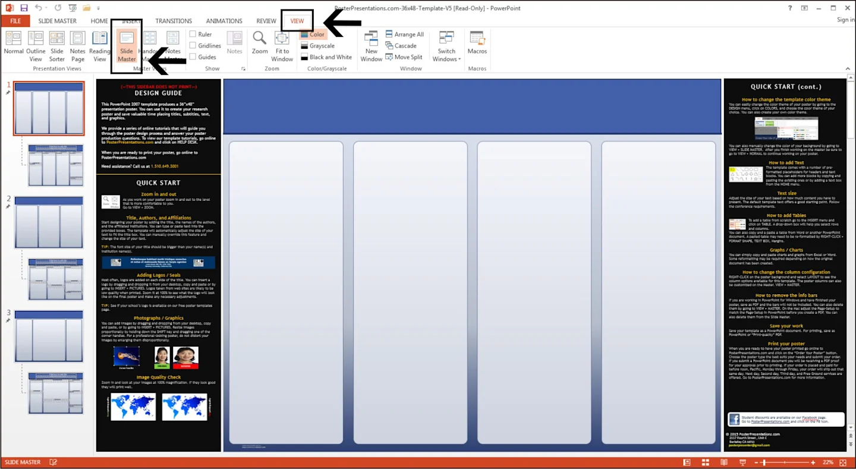
Task: Enable the Ruler checkbox
Action: click(x=194, y=34)
